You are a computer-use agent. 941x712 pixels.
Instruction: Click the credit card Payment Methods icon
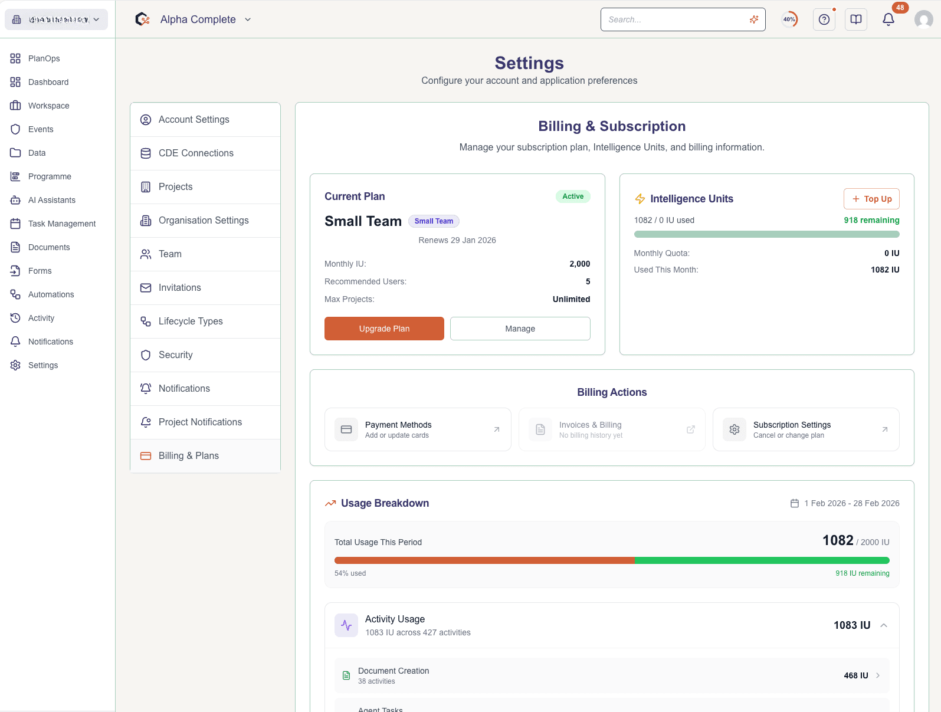click(x=346, y=429)
